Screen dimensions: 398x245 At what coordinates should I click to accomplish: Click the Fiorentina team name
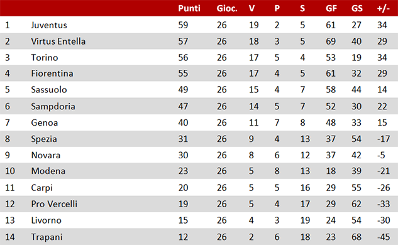point(52,73)
